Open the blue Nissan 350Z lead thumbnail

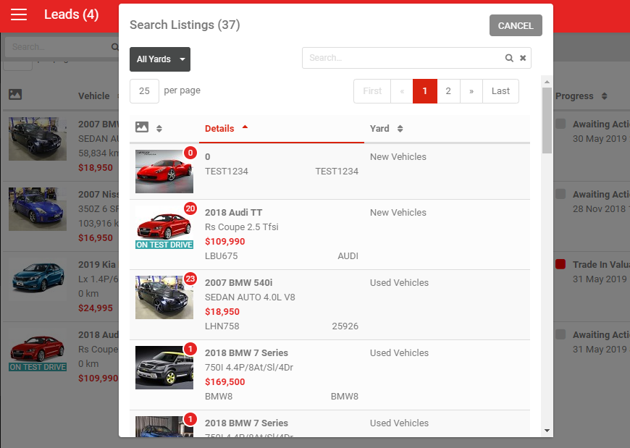pos(38,209)
